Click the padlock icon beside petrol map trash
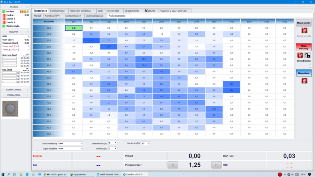Screen dimensions: 315x177 (307, 55)
